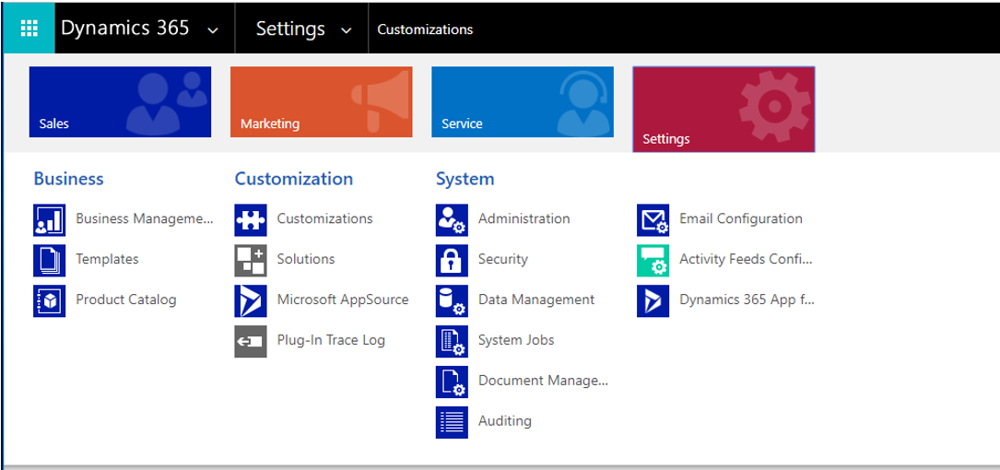1000x470 pixels.
Task: Open the Microsoft AppSource link
Action: [x=343, y=300]
